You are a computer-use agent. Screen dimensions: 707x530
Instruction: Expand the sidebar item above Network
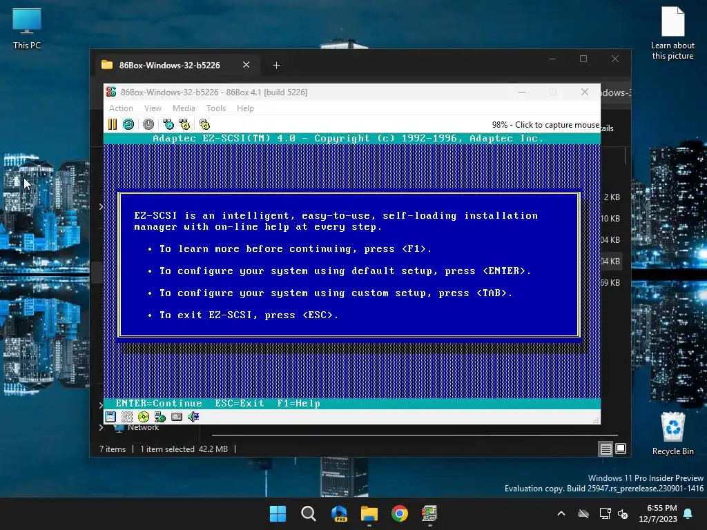101,404
